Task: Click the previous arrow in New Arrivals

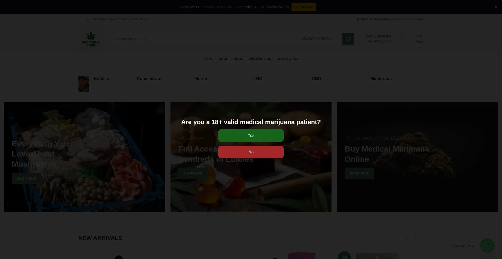Action: [x=407, y=238]
